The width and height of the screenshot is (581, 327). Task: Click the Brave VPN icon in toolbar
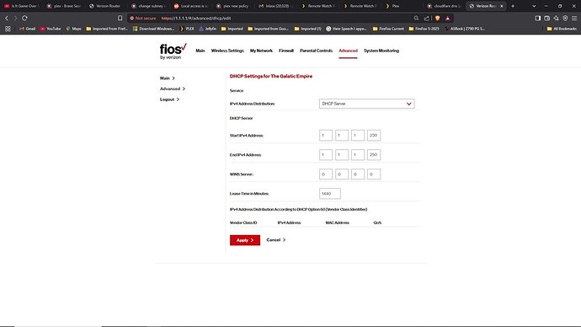(x=565, y=19)
